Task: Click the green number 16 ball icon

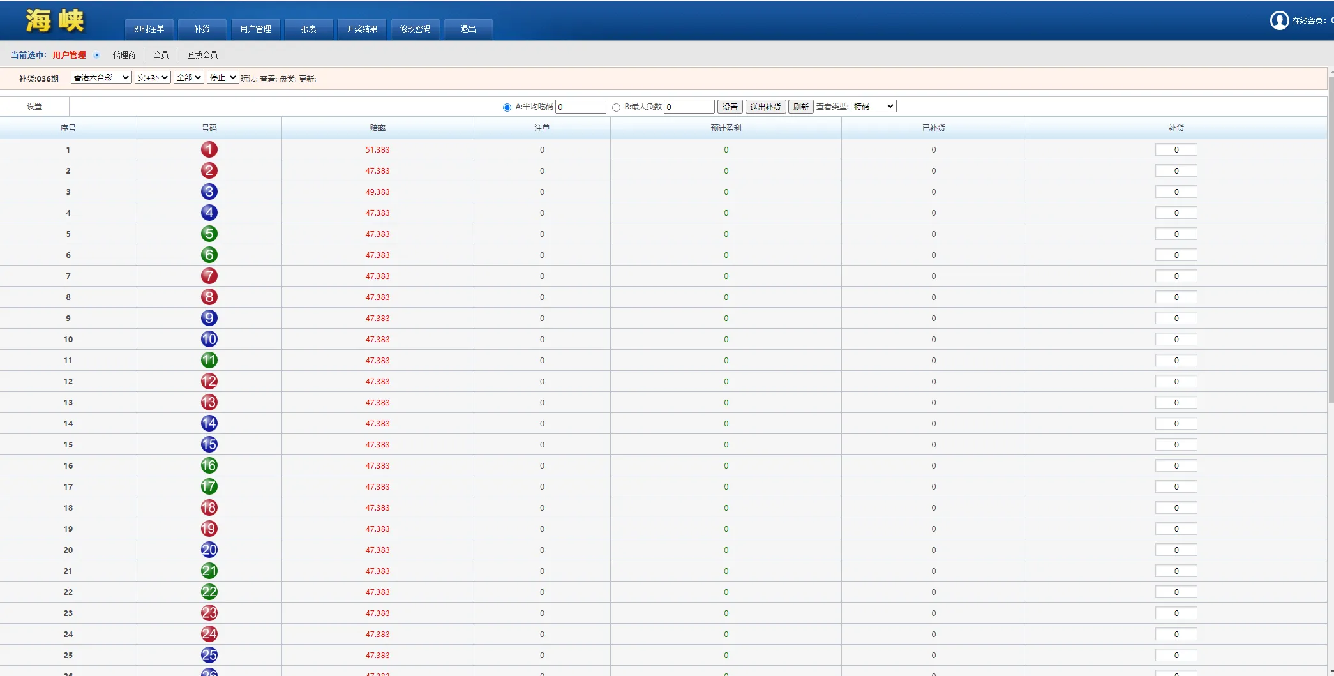Action: pyautogui.click(x=209, y=465)
